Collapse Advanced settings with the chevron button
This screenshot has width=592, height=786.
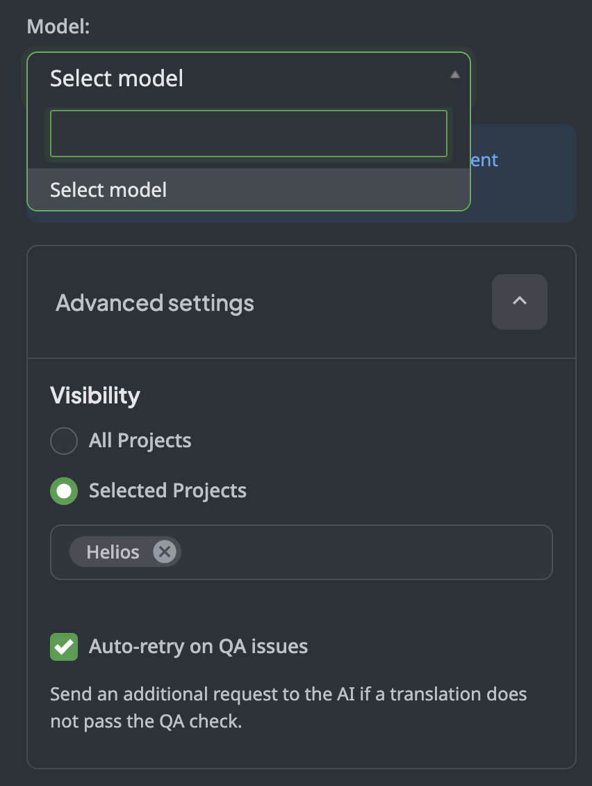(519, 302)
